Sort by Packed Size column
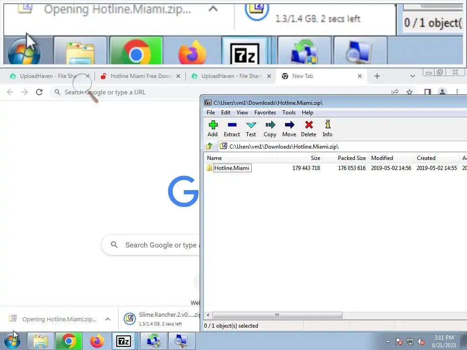Screen dimensions: 467x350 346,158
